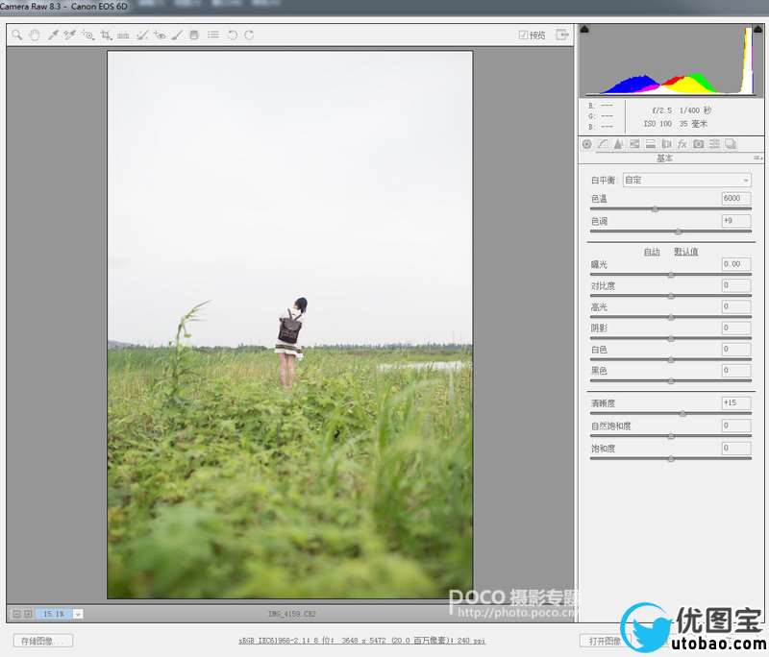Click the 色调 value field showing +9
Screen dimensions: 769x657
735,221
